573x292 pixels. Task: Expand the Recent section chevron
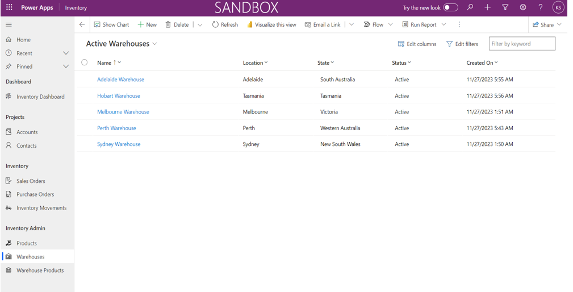click(x=66, y=53)
